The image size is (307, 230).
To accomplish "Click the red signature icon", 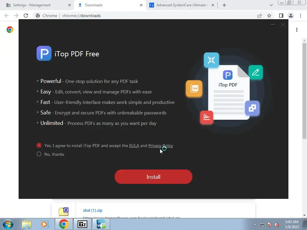I will pos(207,117).
